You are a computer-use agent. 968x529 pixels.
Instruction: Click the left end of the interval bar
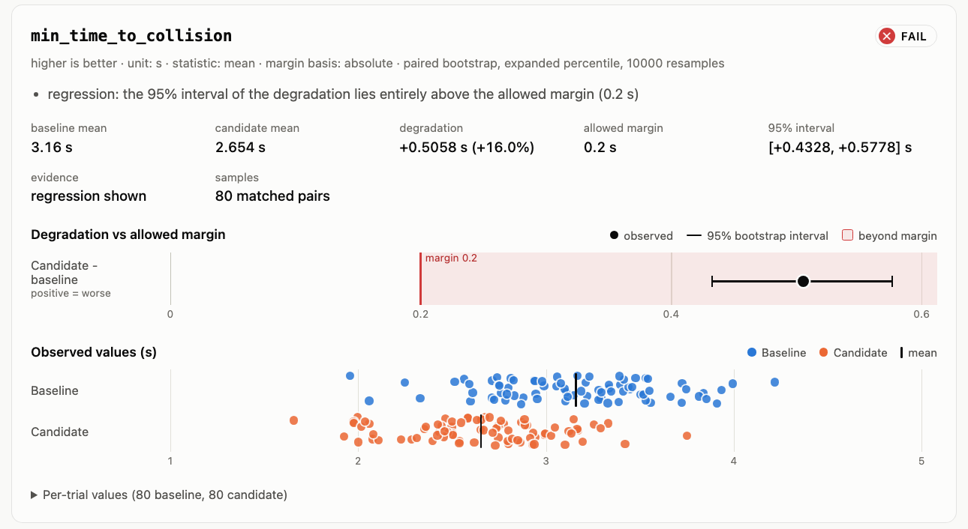[711, 281]
